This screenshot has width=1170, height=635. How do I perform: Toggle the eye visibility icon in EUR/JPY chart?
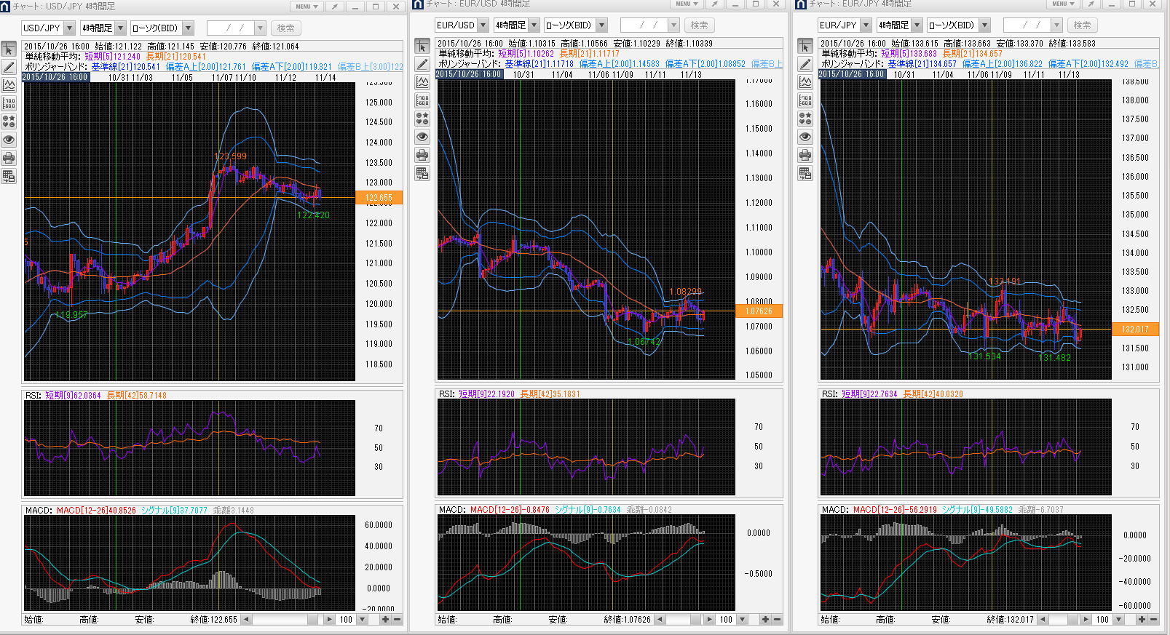(x=805, y=137)
